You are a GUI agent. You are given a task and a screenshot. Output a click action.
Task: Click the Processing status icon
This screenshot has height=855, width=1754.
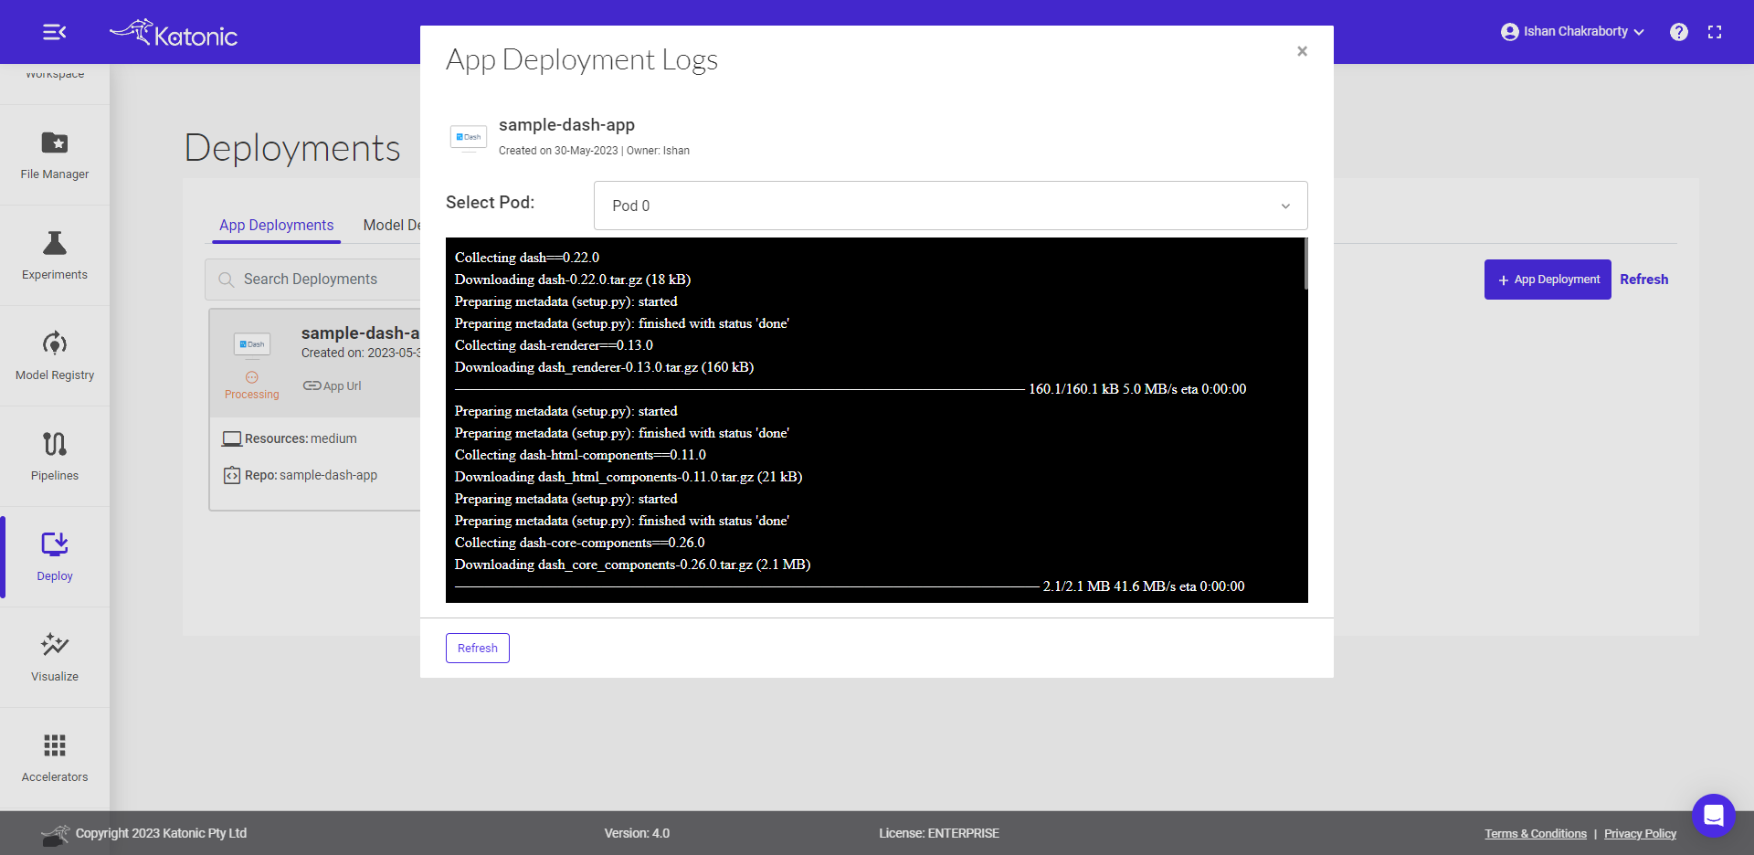point(252,377)
